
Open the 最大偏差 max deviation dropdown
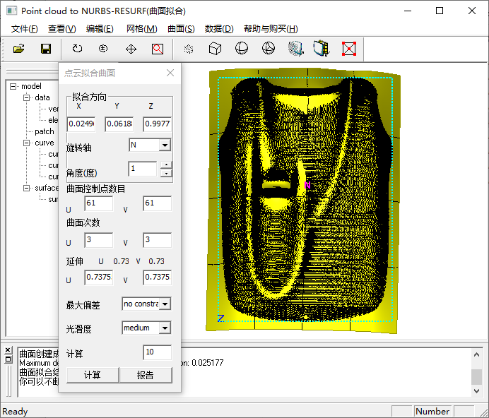(165, 304)
